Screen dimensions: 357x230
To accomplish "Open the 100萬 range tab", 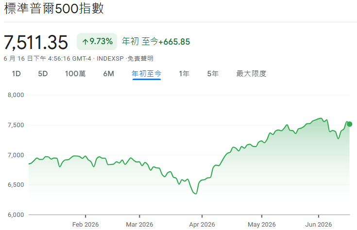I will click(75, 74).
